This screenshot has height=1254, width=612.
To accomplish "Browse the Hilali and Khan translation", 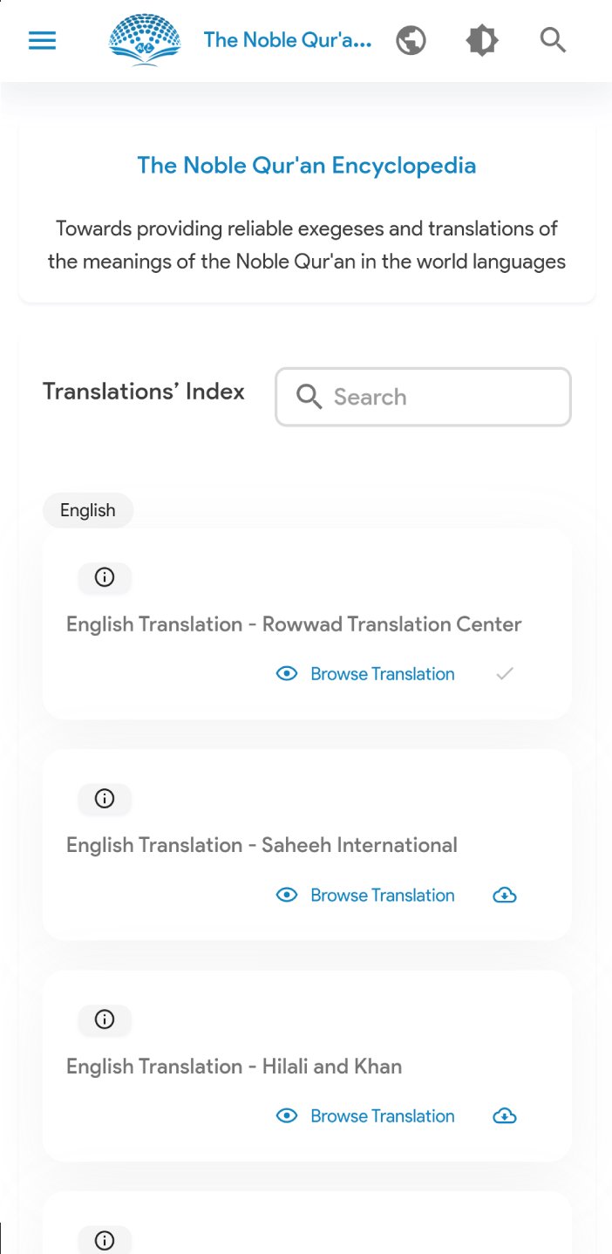I will point(365,1116).
